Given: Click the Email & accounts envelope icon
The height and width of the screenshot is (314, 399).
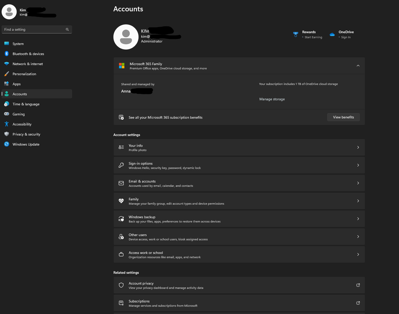Looking at the screenshot, I should (121, 183).
